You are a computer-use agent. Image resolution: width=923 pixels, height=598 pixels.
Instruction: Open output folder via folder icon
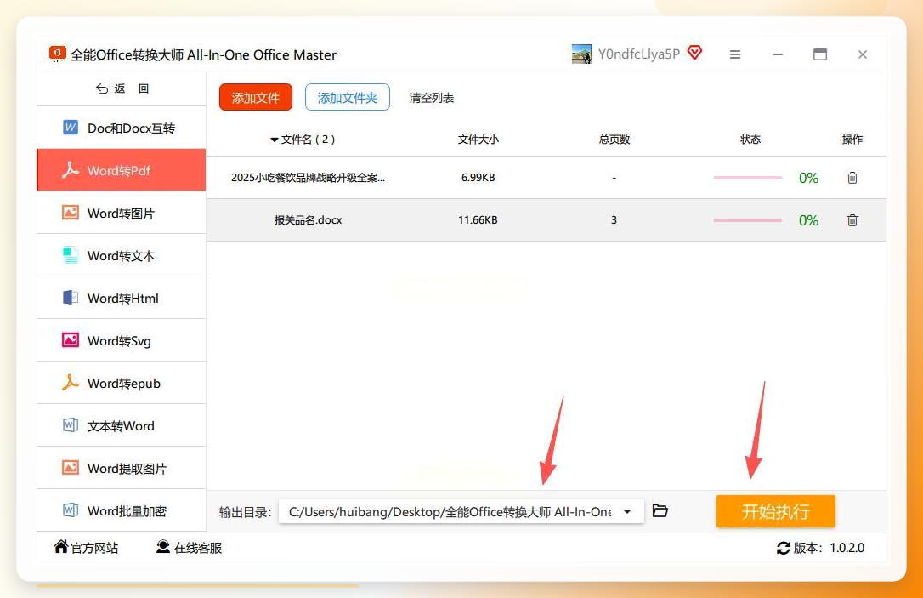coord(660,510)
